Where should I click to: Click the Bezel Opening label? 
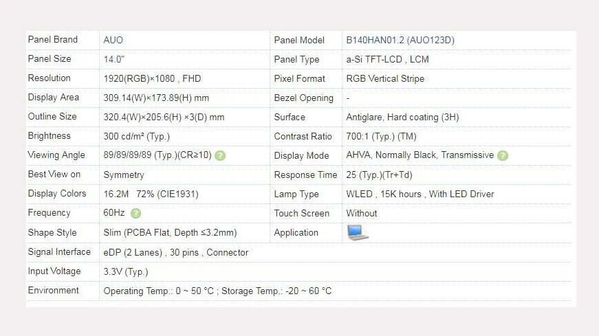click(304, 98)
